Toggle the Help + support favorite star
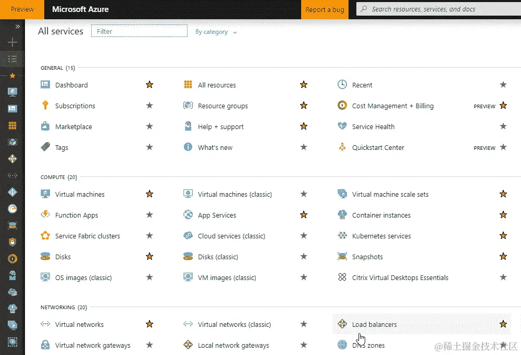This screenshot has width=521, height=355. (x=304, y=126)
